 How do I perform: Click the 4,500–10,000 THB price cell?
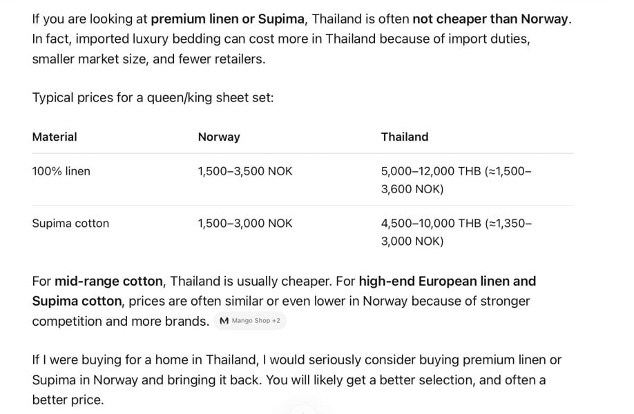click(x=456, y=233)
